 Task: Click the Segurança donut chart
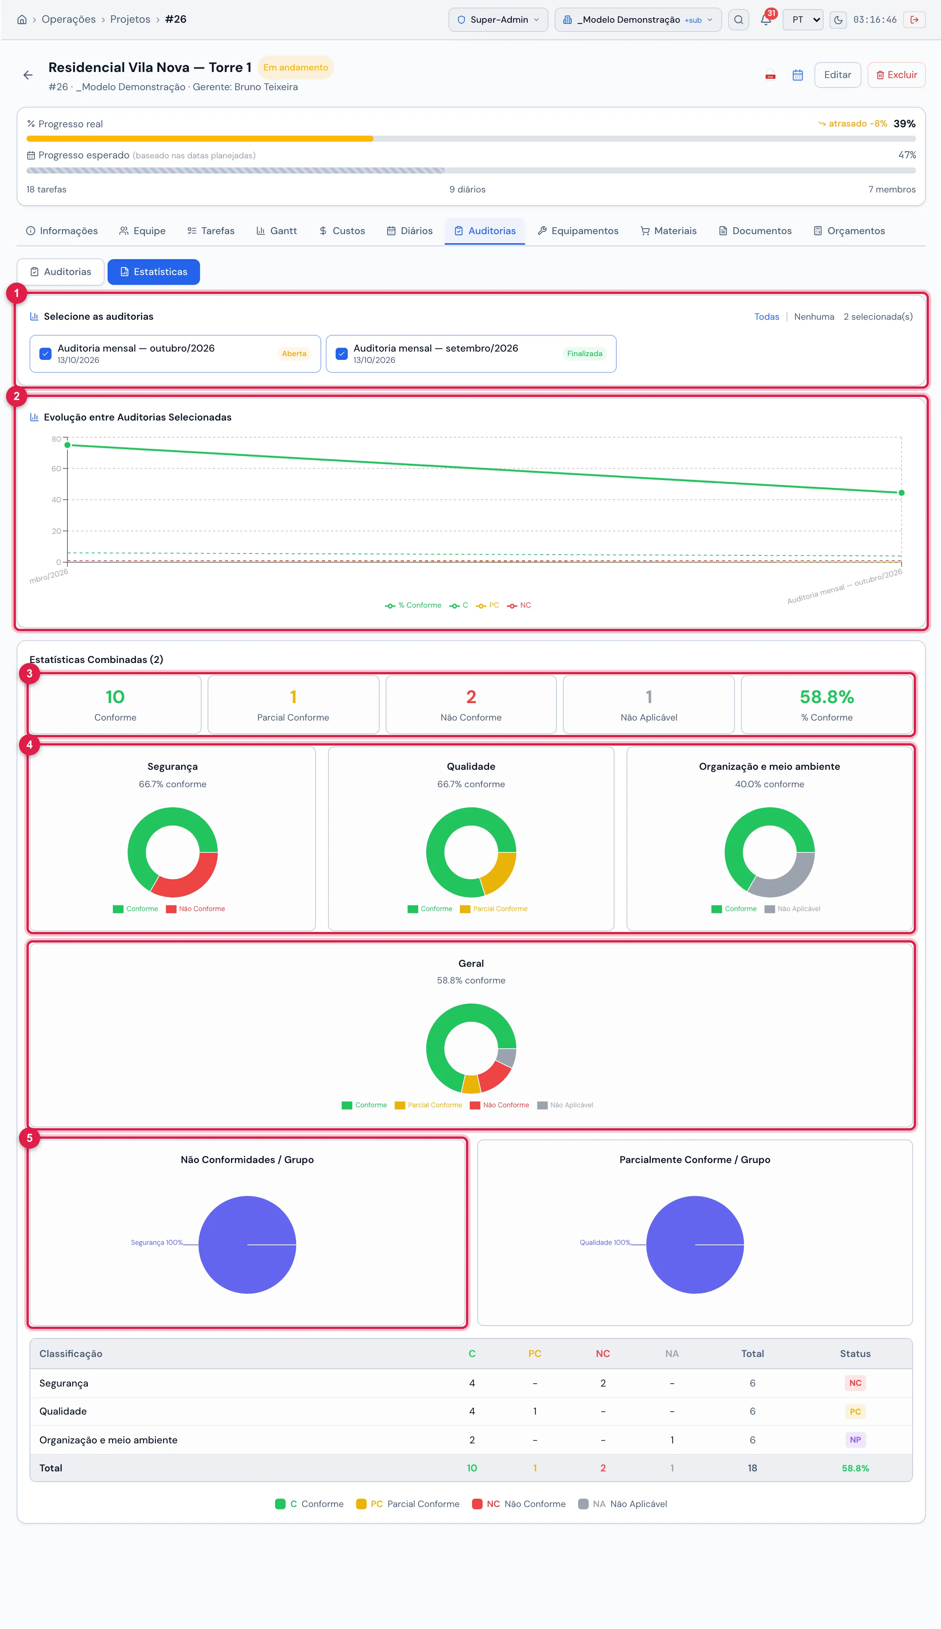click(173, 852)
